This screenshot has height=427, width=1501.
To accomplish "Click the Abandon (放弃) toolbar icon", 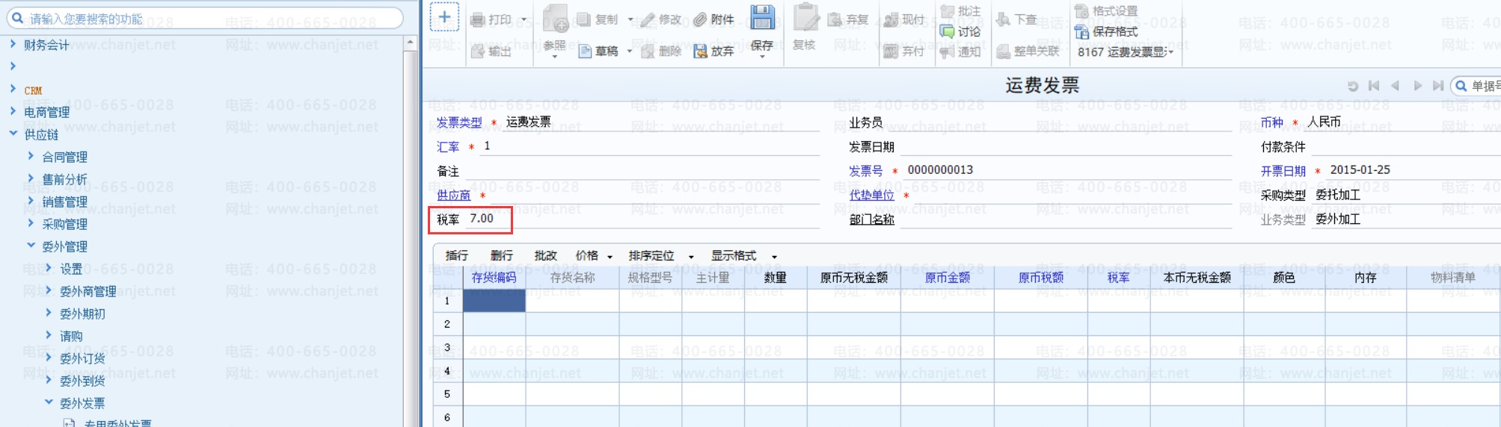I will pos(700,52).
